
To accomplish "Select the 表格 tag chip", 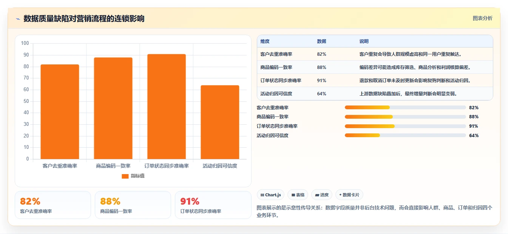I will 298,195.
